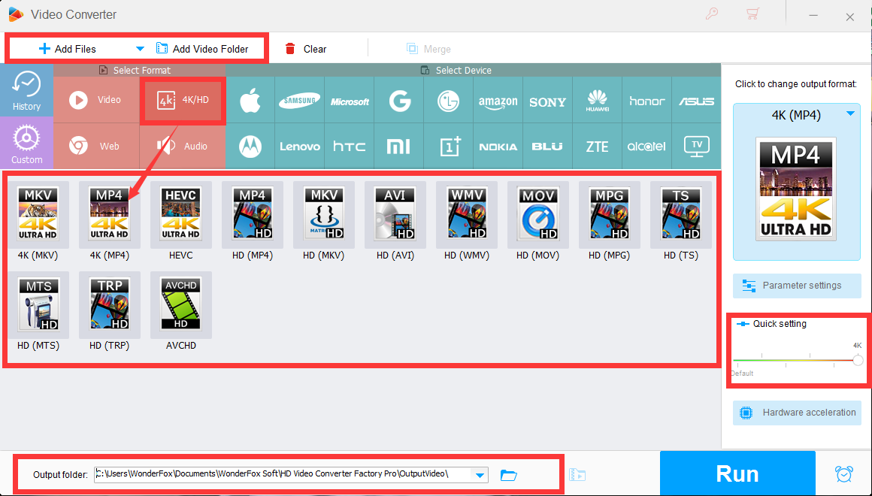Open the 4K (MP4) output format dropdown

tap(849, 114)
